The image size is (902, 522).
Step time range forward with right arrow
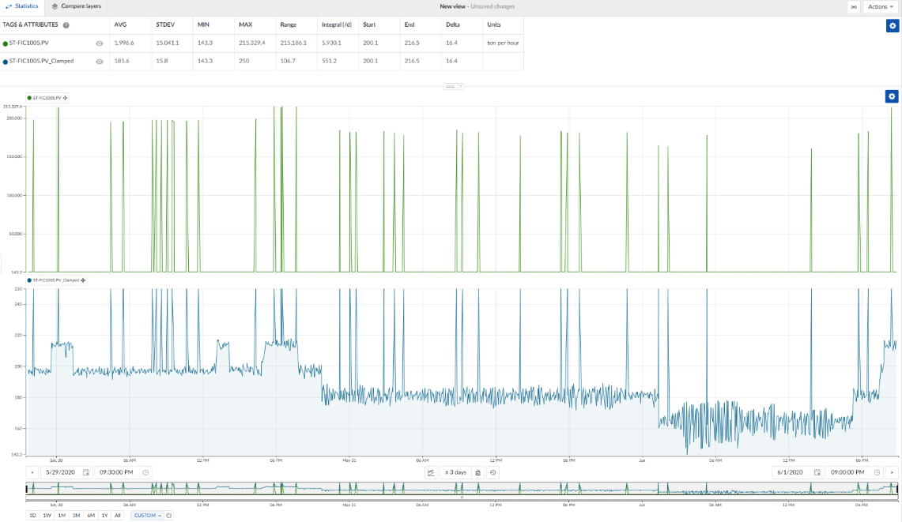tap(892, 472)
